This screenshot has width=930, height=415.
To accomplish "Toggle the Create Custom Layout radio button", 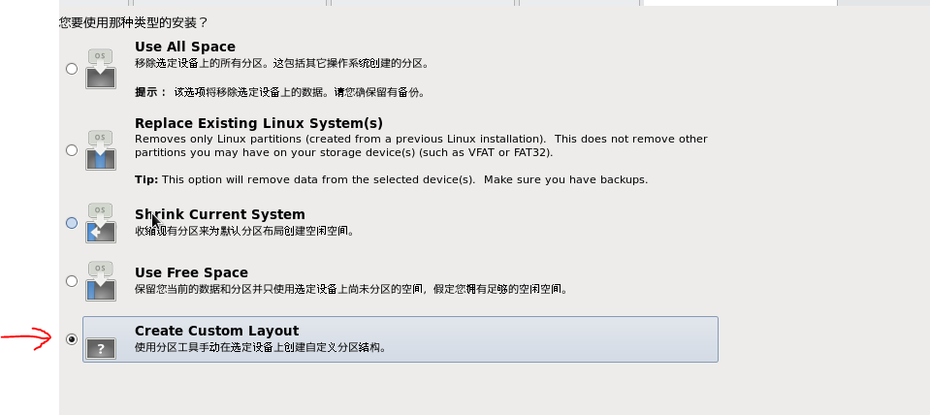I will click(72, 339).
